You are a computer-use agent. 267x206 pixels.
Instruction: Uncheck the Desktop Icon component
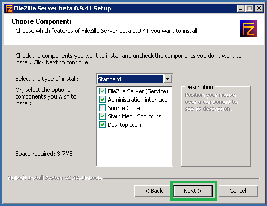[x=102, y=125]
